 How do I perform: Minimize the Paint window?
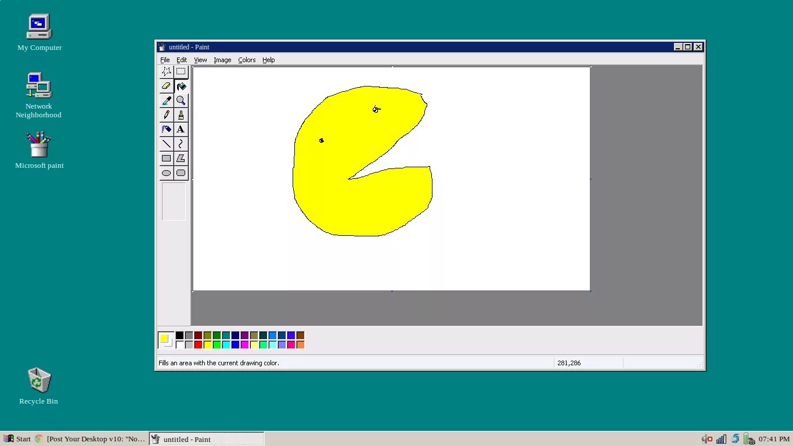pyautogui.click(x=678, y=47)
